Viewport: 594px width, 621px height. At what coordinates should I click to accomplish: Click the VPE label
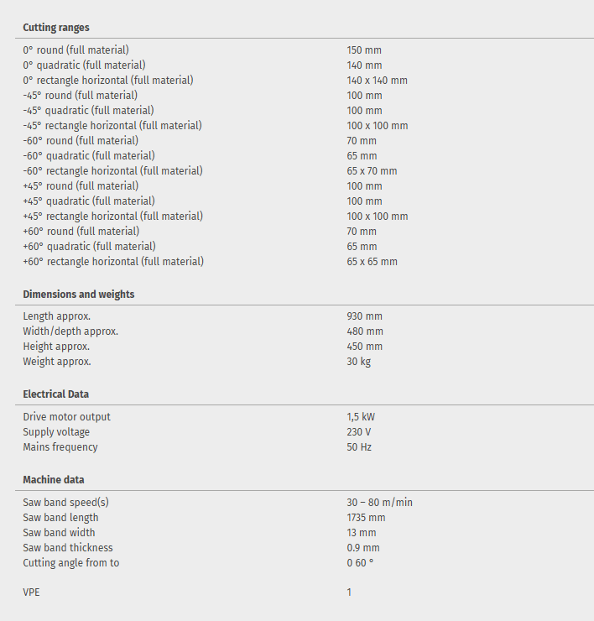[31, 592]
